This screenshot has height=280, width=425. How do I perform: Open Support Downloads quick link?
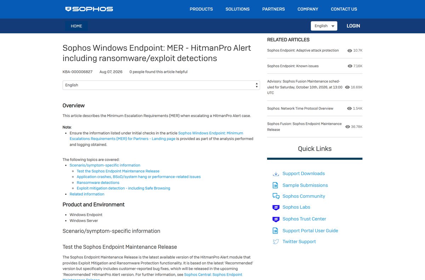(304, 174)
